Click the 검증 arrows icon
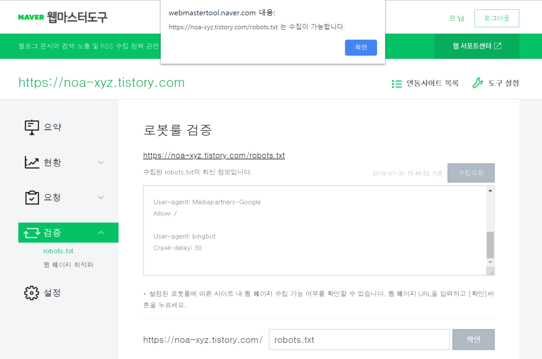This screenshot has width=542, height=359. [32, 233]
